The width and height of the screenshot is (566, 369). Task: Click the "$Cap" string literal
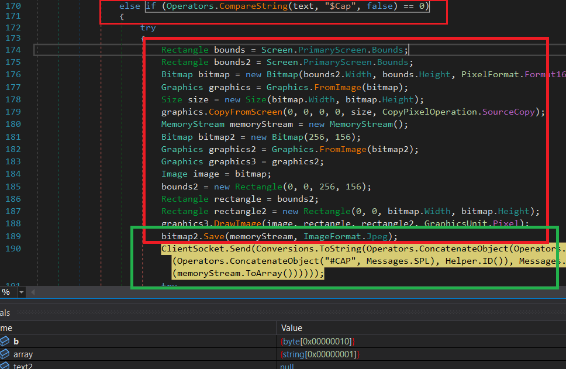click(x=340, y=6)
